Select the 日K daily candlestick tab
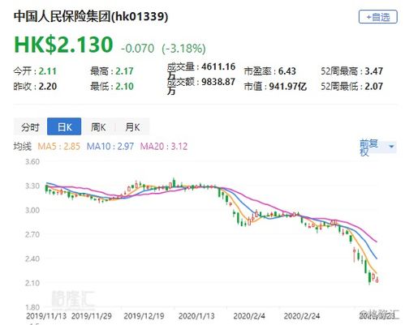 64,126
